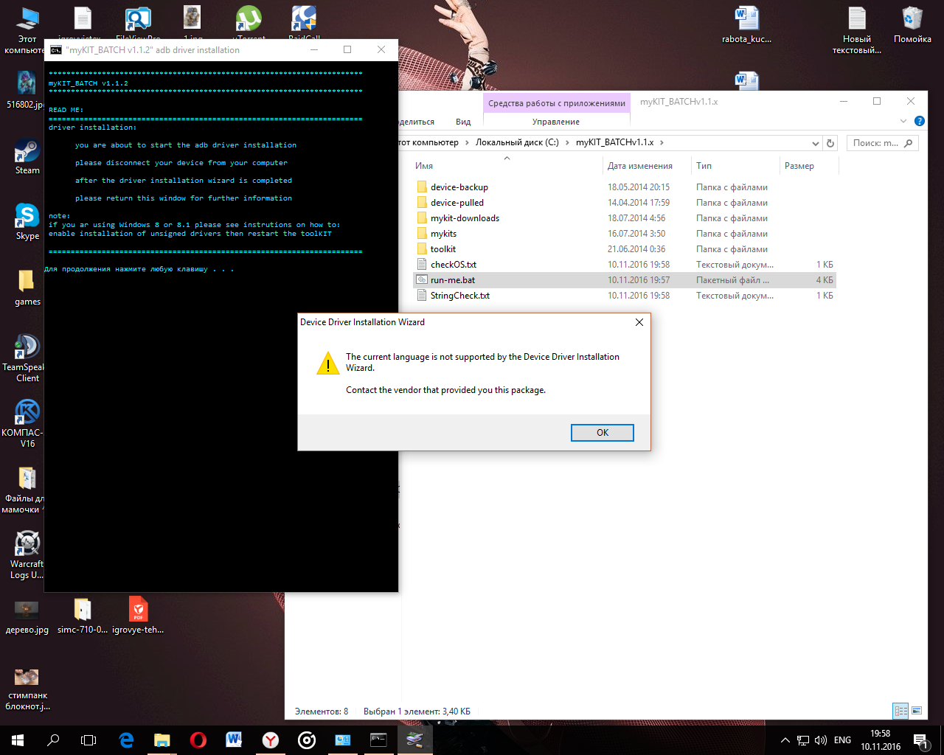Click the Explorer search input field

(876, 143)
